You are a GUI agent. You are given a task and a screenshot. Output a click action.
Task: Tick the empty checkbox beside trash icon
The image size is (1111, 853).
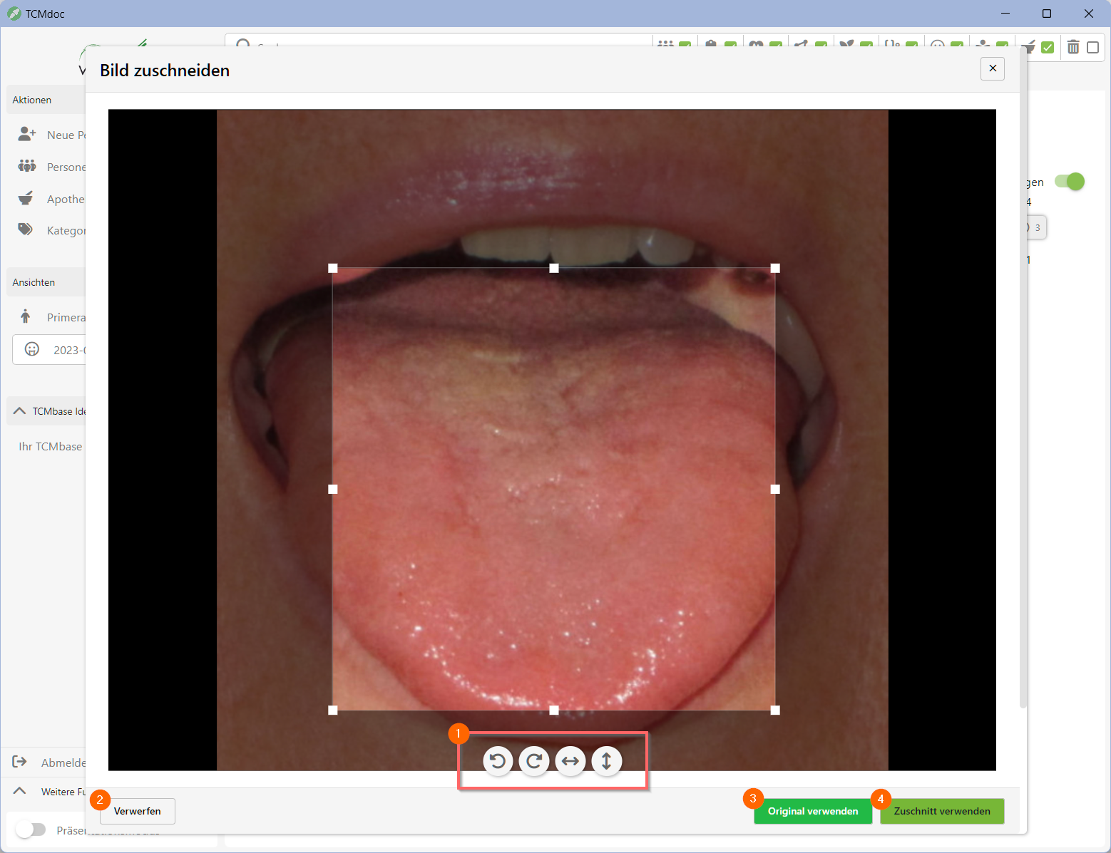click(x=1092, y=47)
